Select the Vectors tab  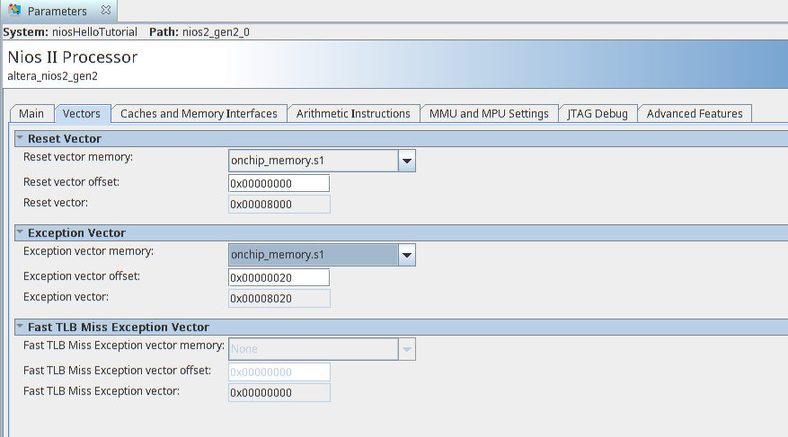coord(82,114)
